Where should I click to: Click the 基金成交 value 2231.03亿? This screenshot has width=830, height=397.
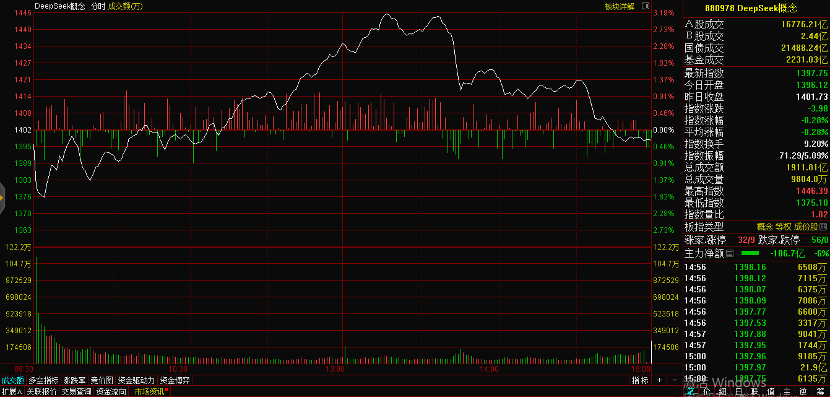[x=807, y=60]
